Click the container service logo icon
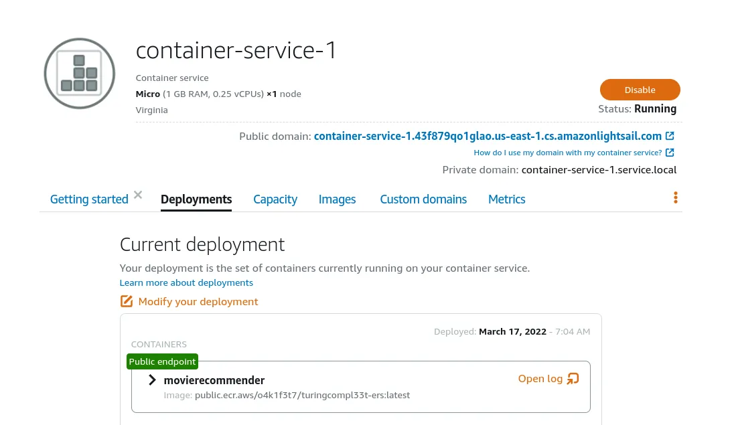Screen dimensions: 732x425 (x=80, y=74)
